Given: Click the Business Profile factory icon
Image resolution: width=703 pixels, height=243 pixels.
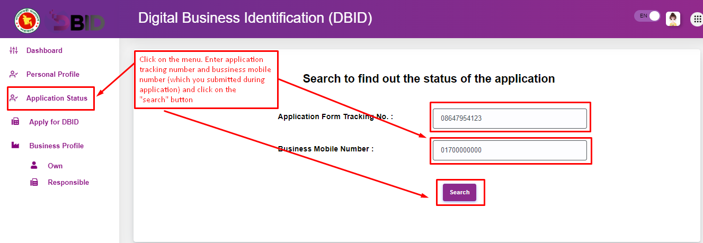Looking at the screenshot, I should tap(15, 146).
